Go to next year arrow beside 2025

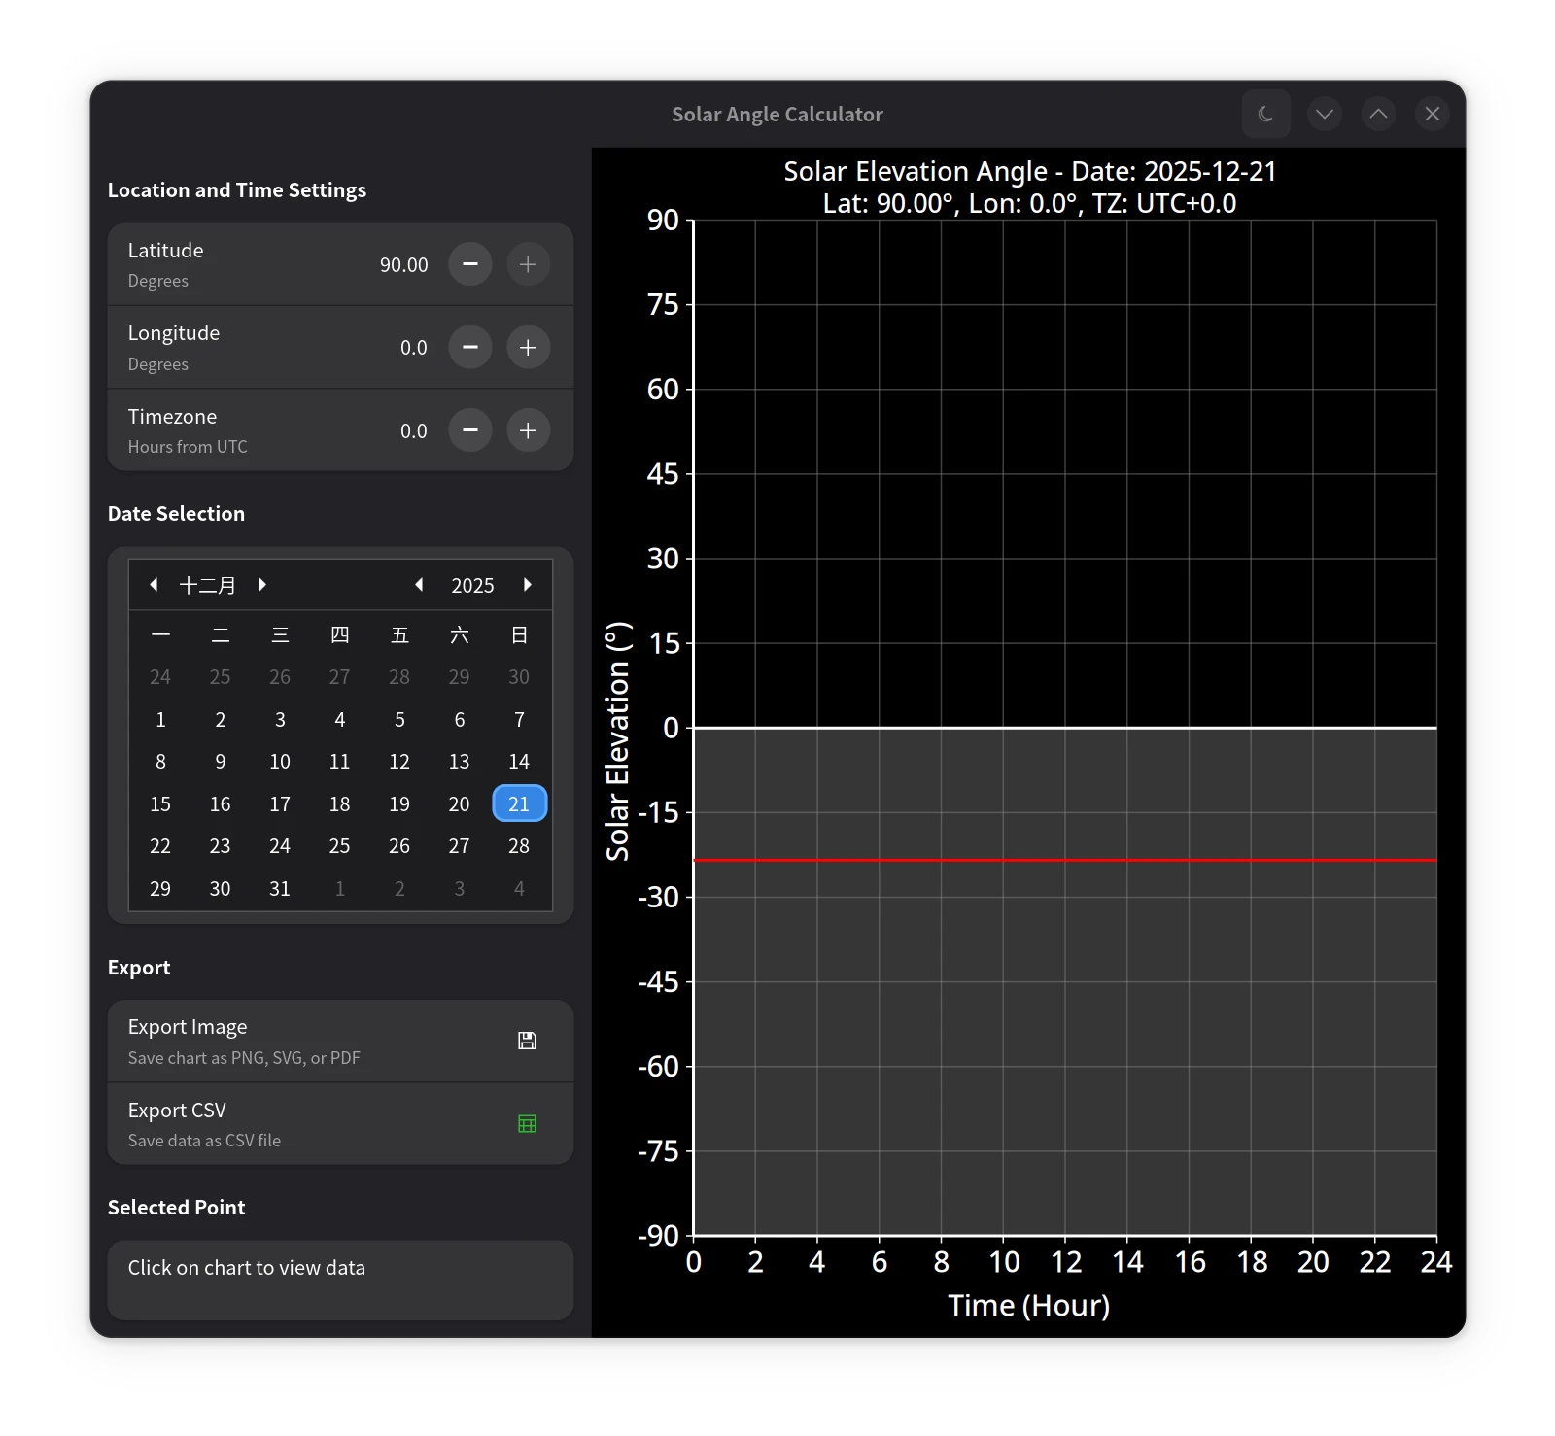click(528, 585)
